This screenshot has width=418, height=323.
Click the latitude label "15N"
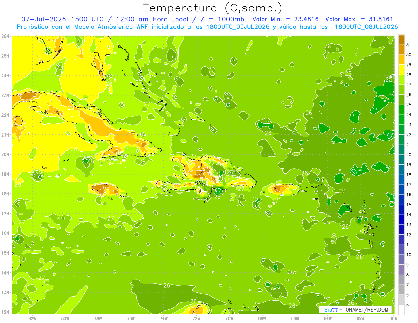(5, 253)
